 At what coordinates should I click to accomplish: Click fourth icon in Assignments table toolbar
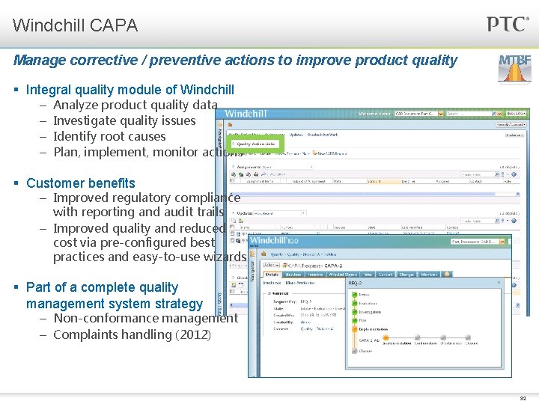coord(256,174)
